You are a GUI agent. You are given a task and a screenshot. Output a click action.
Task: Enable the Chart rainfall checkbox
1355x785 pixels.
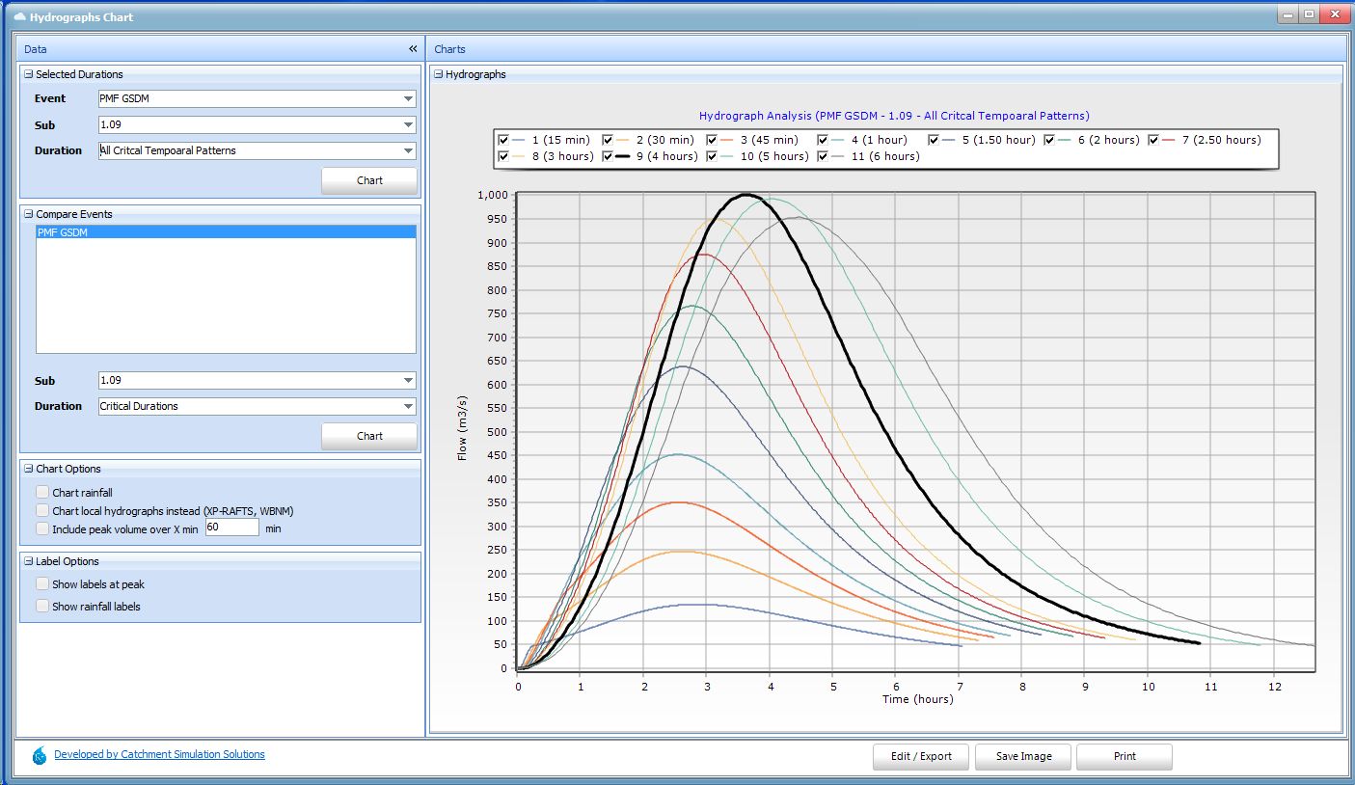point(42,493)
